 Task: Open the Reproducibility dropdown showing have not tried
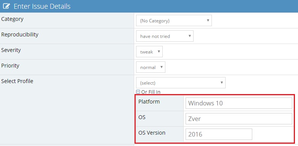click(165, 36)
